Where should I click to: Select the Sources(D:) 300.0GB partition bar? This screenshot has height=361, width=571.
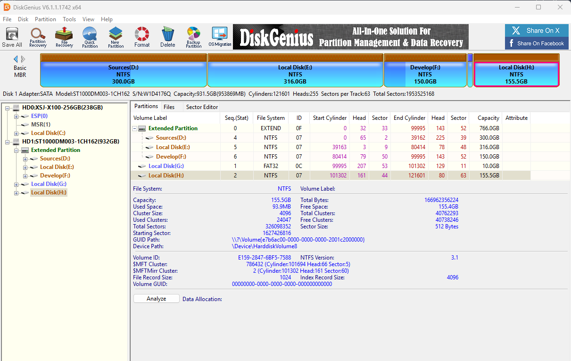coord(124,70)
